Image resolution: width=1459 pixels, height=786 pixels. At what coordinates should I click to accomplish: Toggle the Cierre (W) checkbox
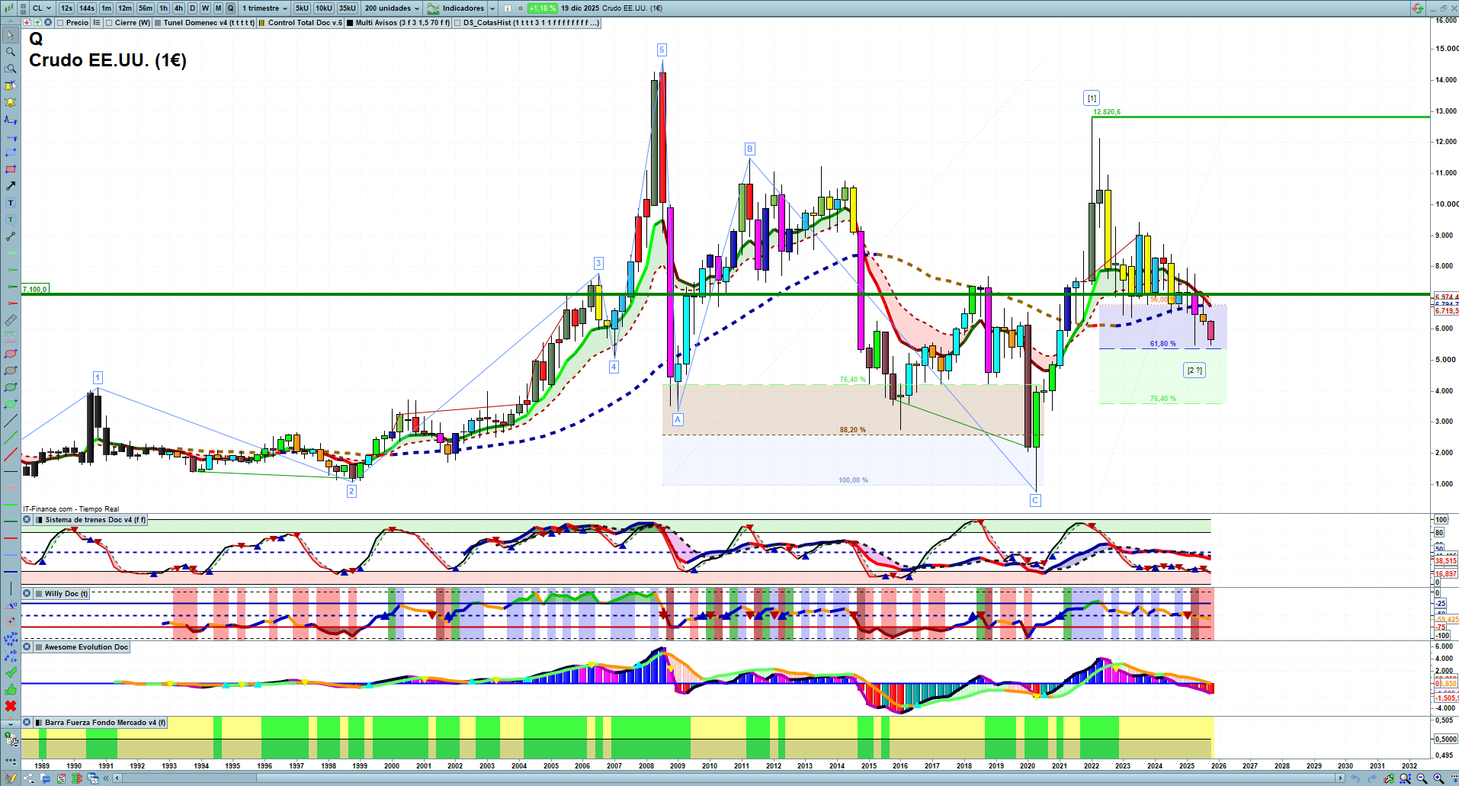pyautogui.click(x=109, y=23)
